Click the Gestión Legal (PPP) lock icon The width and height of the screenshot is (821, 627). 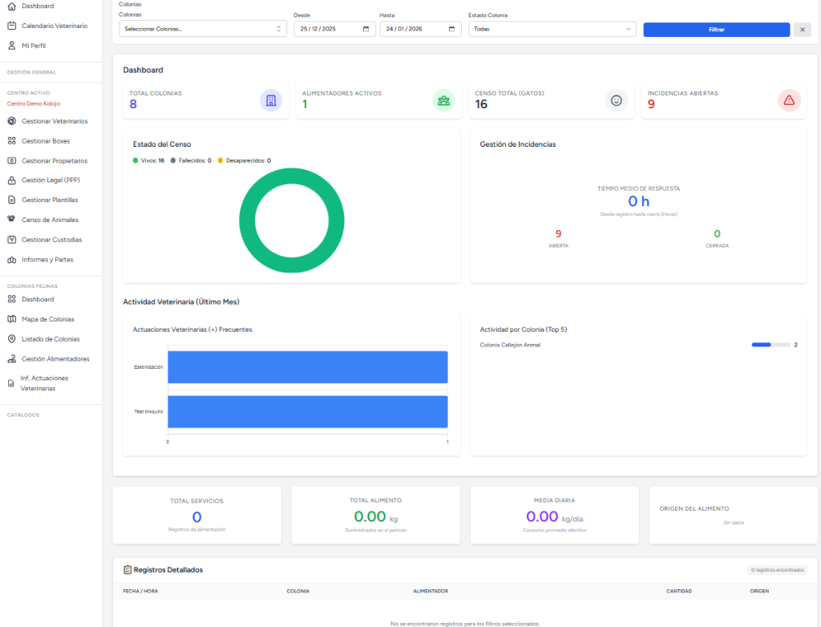pyautogui.click(x=11, y=180)
